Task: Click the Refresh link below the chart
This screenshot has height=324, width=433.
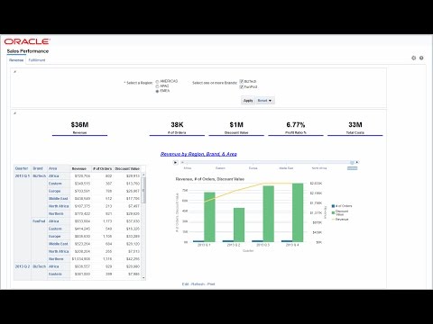Action: point(198,283)
